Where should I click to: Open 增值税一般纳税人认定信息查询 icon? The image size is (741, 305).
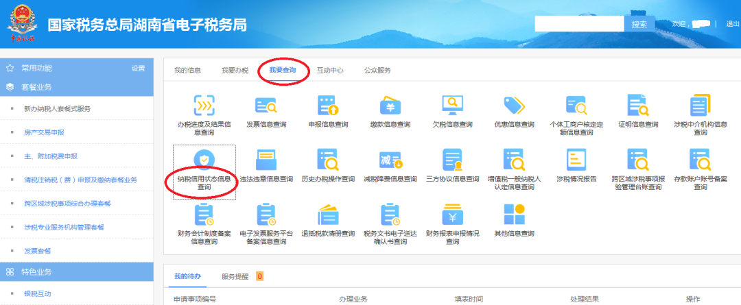click(x=514, y=160)
